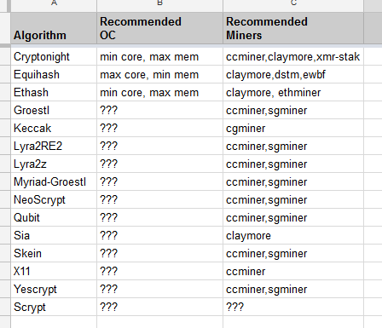
Task: Click the Lyra2RE2 algorithm cell
Action: (x=54, y=146)
